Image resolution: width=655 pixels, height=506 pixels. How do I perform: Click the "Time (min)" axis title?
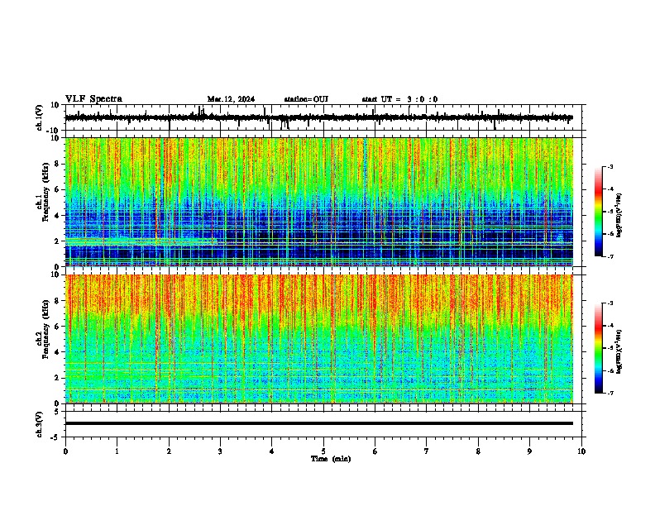[x=331, y=459]
